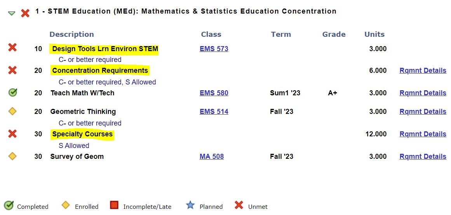Open the EMS 580 class link
451x215 pixels.
[x=214, y=93]
